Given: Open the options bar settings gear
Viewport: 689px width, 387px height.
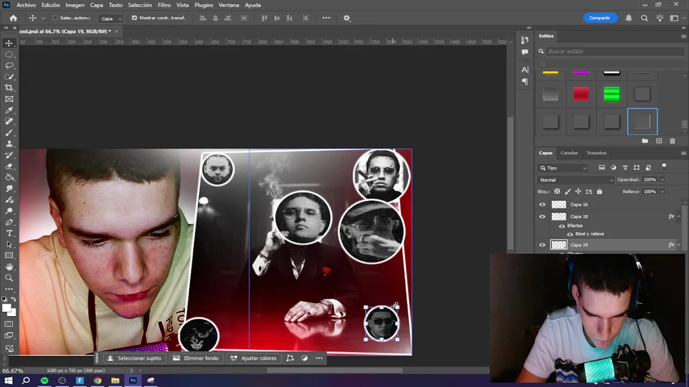Looking at the screenshot, I should 347,18.
